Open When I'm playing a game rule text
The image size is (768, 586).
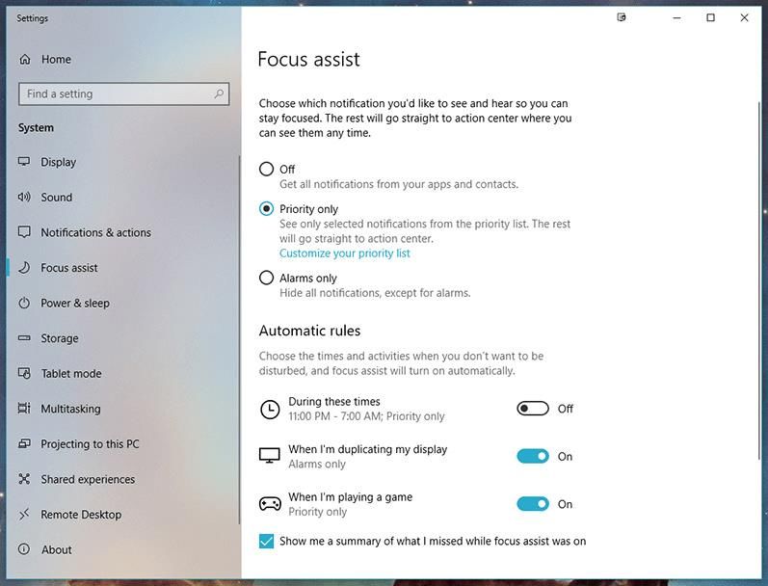(x=350, y=496)
